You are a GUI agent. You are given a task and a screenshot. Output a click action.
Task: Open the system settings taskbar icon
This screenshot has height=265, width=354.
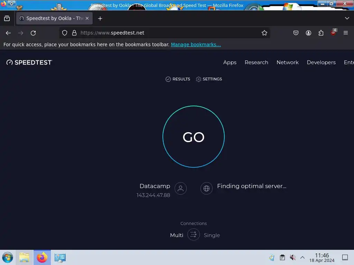click(x=60, y=257)
